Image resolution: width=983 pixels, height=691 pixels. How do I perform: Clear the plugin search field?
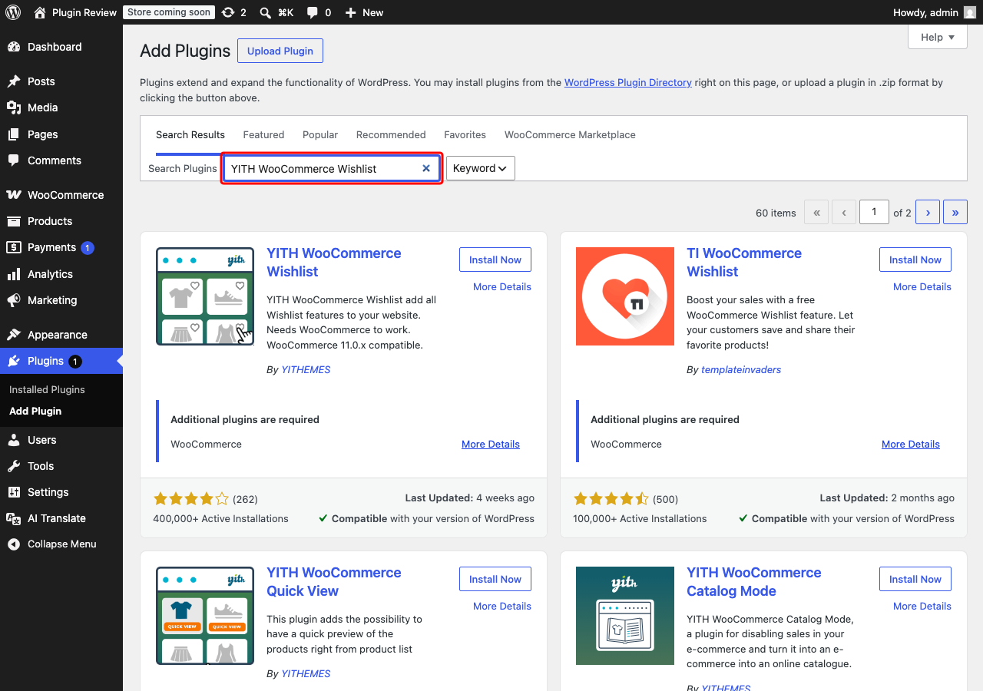(x=426, y=168)
